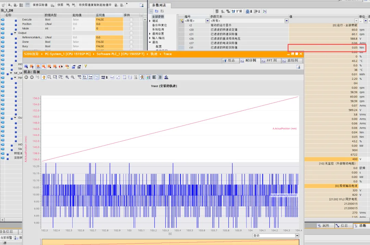Check the retain box for Mode row

point(131,29)
